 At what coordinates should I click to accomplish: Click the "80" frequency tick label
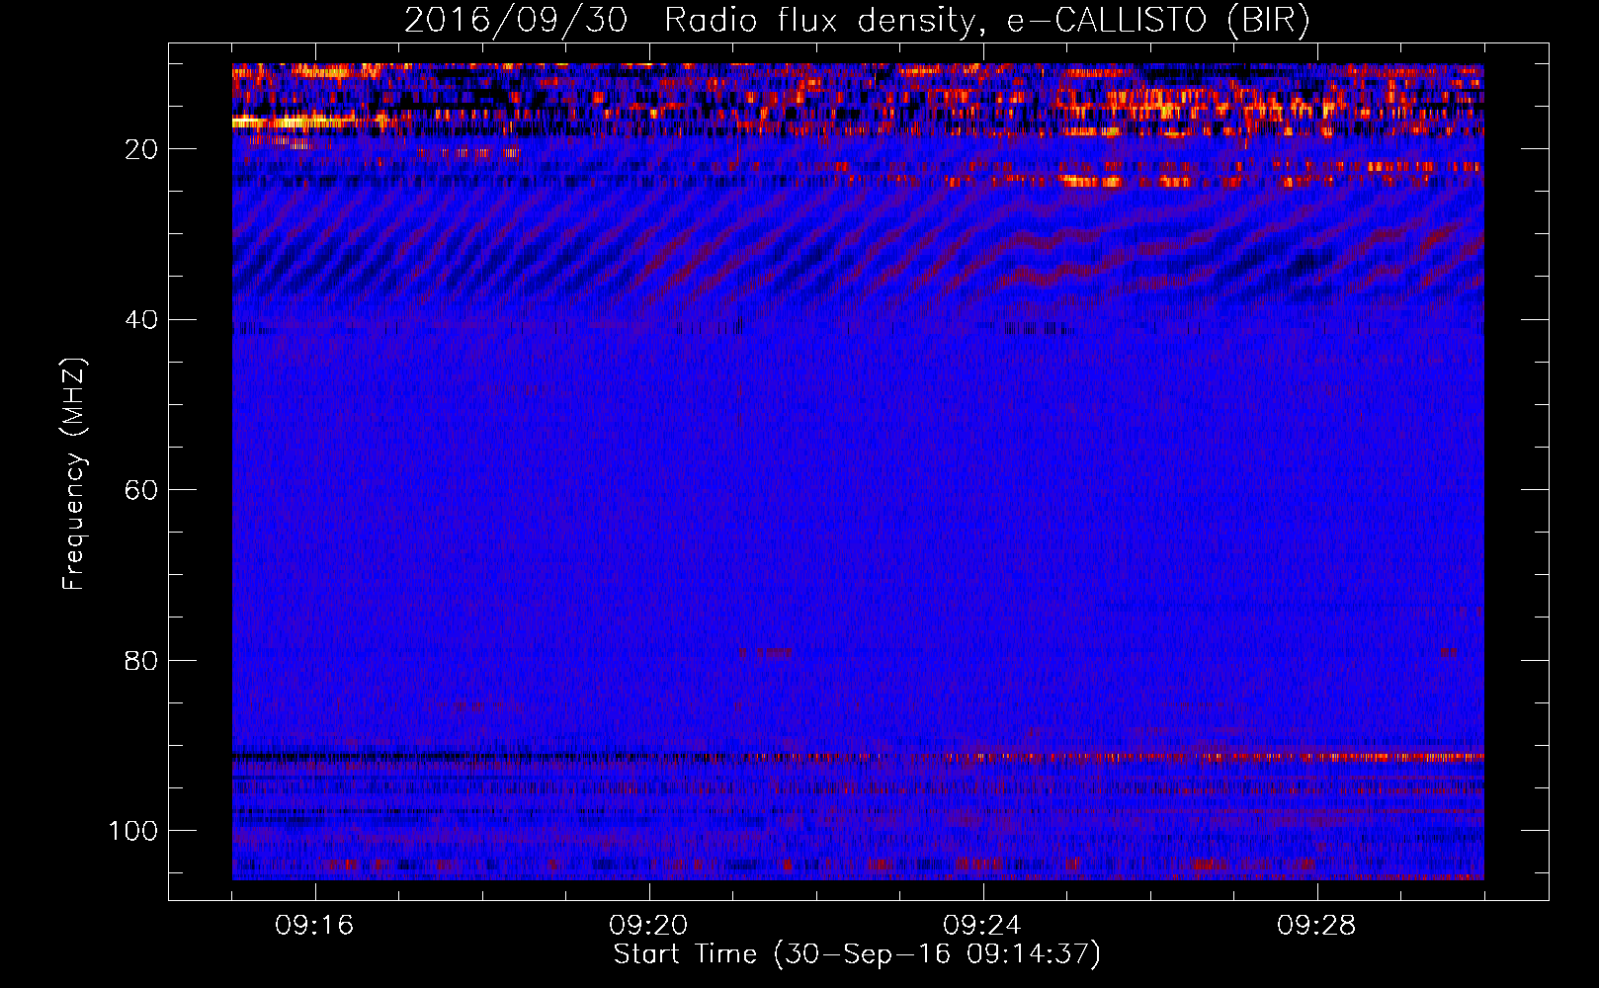[141, 661]
